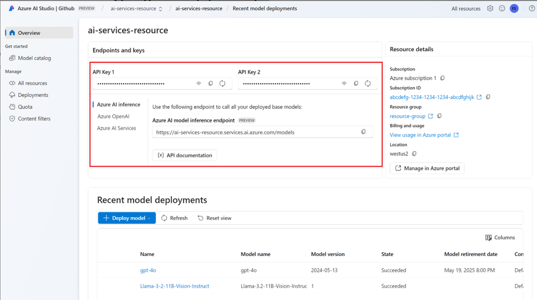
Task: Open feedback smiley face icon
Action: (x=502, y=9)
